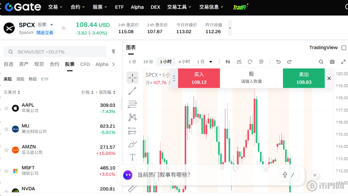This screenshot has width=348, height=196.
Task: Select the 1日 timeframe
Action: coord(201,62)
